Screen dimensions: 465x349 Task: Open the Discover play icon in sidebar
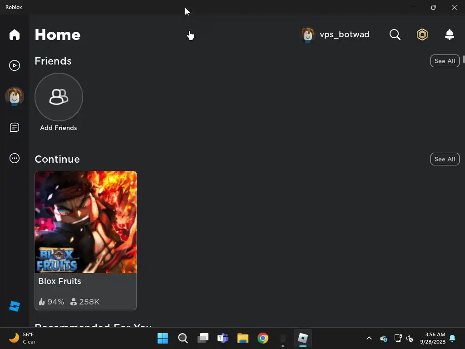click(14, 65)
